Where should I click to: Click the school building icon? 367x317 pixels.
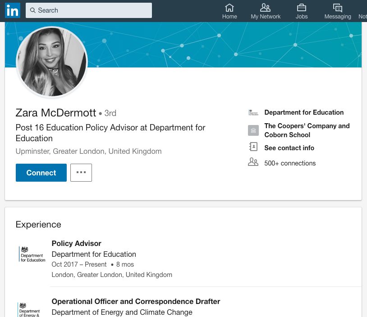coord(253,130)
